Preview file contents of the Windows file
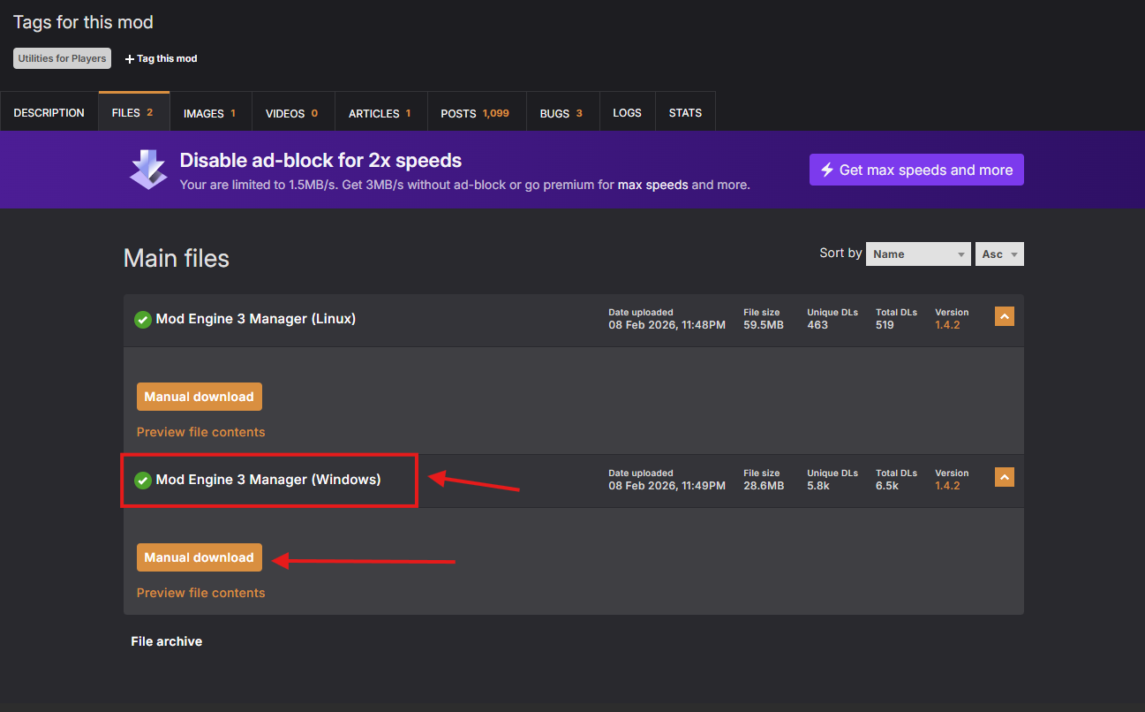The height and width of the screenshot is (712, 1145). (200, 593)
